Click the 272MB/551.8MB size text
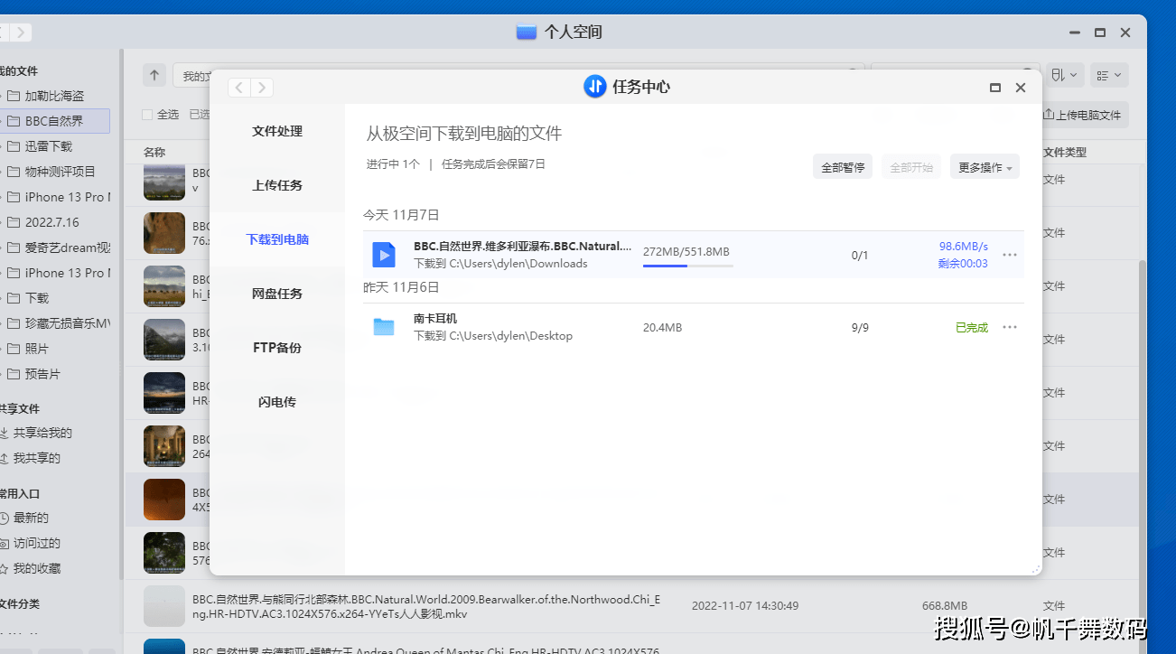This screenshot has width=1176, height=654. pyautogui.click(x=686, y=252)
